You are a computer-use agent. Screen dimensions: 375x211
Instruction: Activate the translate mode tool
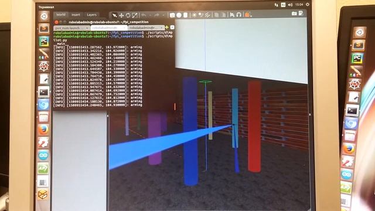[x=121, y=15]
